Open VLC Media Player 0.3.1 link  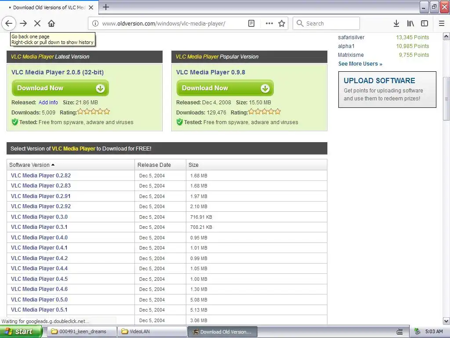click(x=39, y=227)
